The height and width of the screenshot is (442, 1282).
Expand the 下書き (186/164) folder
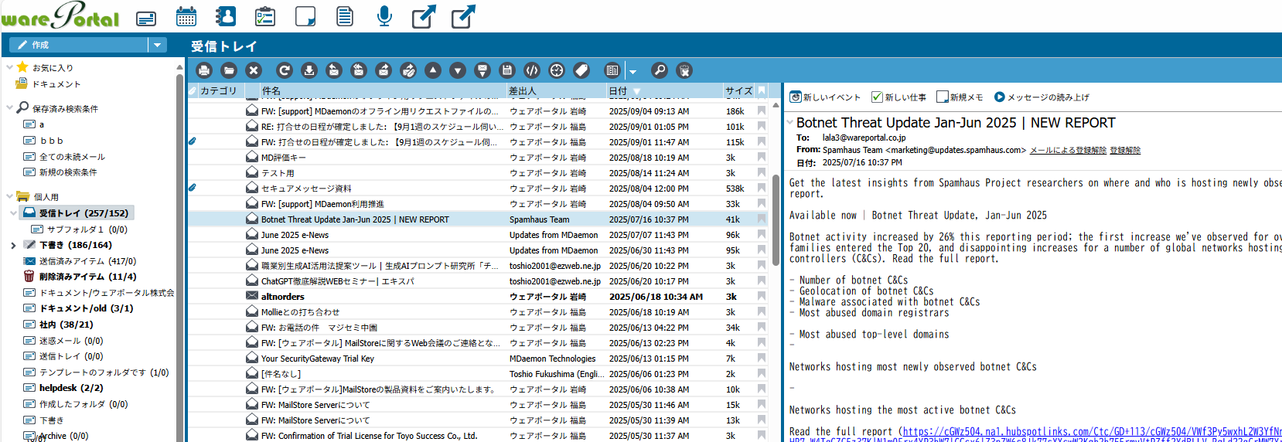[13, 245]
